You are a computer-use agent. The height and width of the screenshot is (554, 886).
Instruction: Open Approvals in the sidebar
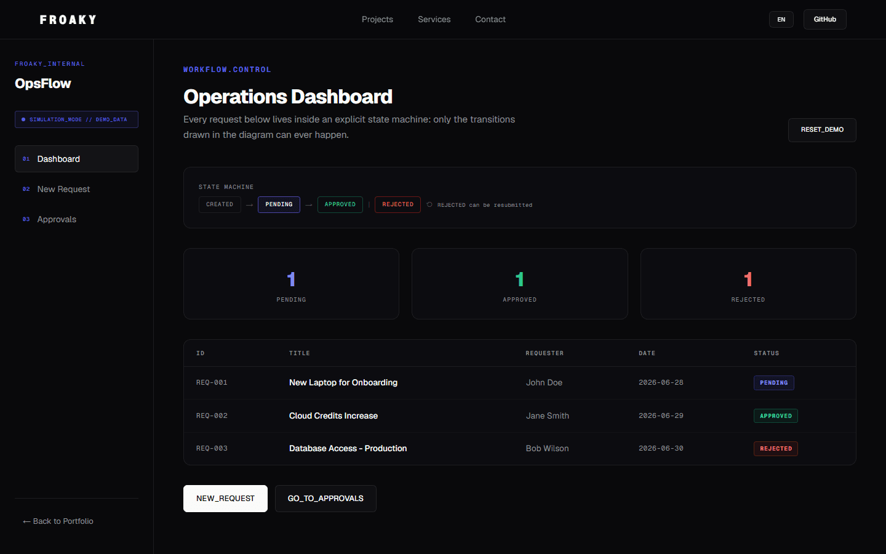[x=76, y=219]
